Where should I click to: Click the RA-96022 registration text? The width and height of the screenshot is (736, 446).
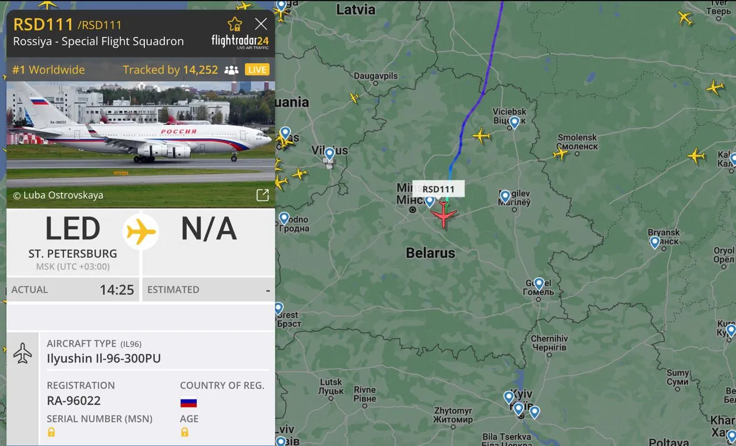pos(74,401)
